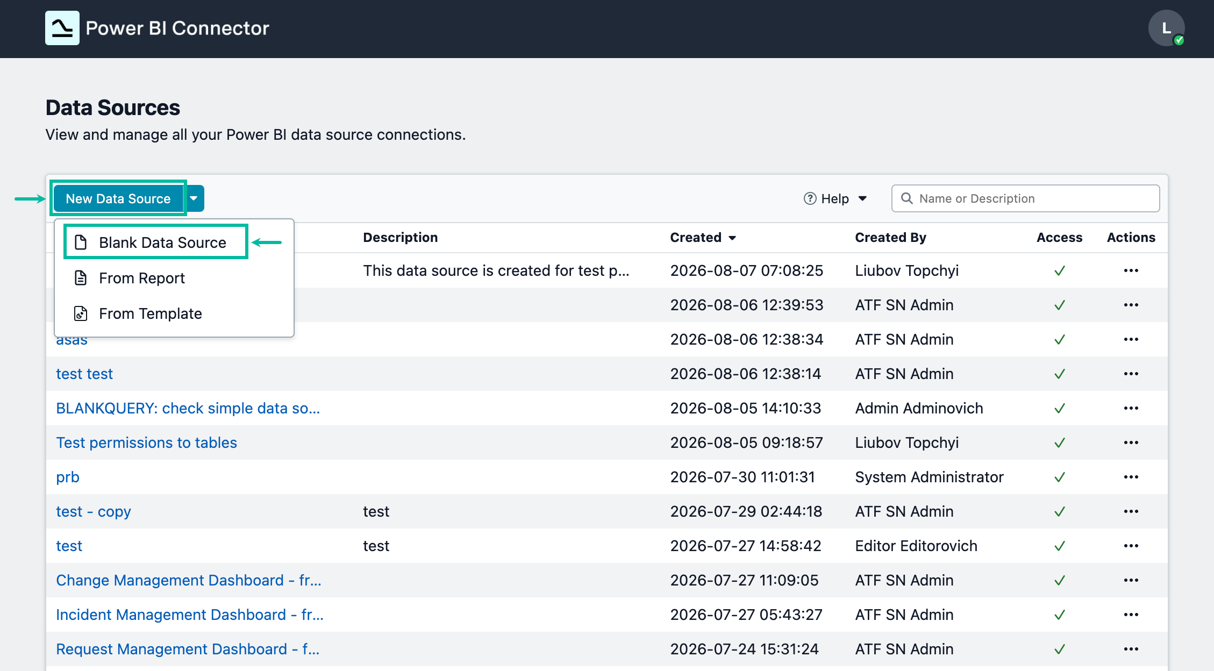Screen dimensions: 1214x671
Task: Open Request Management Dashboard data source
Action: (x=188, y=649)
